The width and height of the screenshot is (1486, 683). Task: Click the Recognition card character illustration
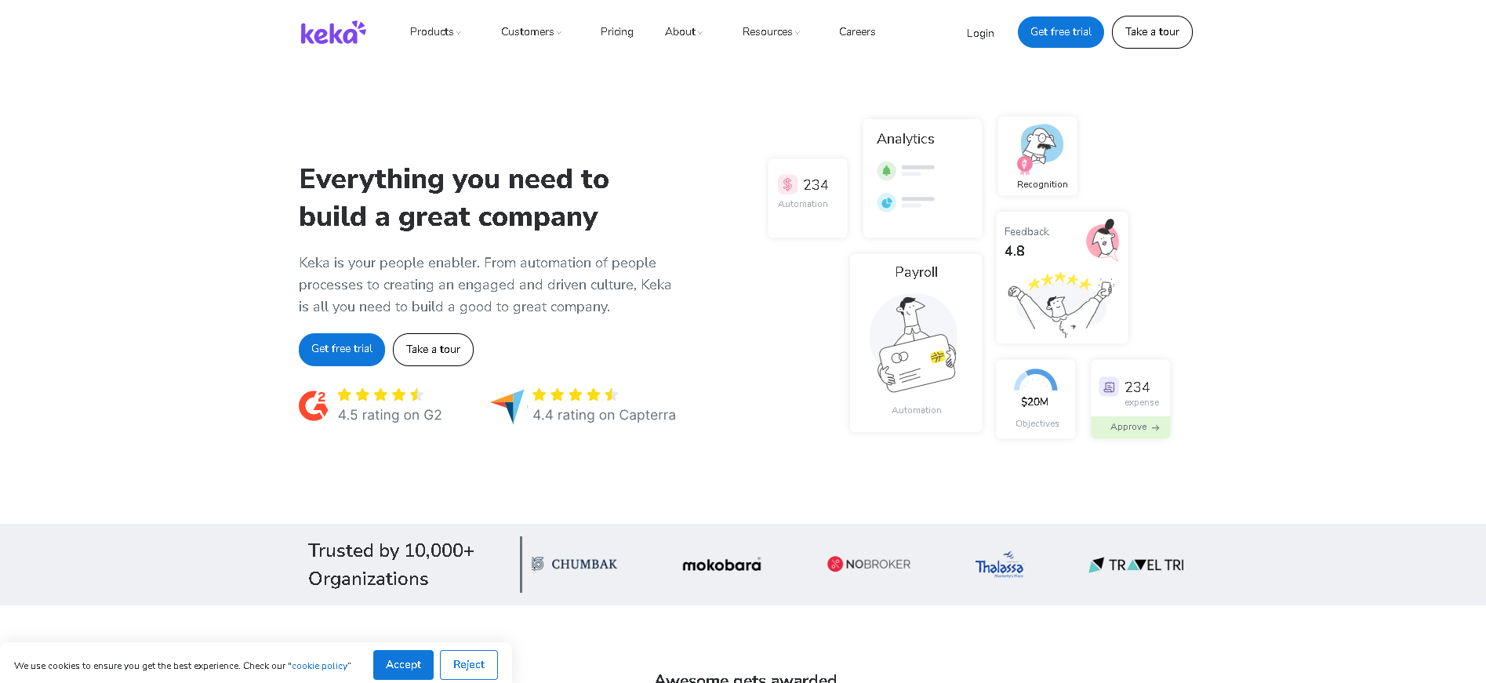(1041, 147)
